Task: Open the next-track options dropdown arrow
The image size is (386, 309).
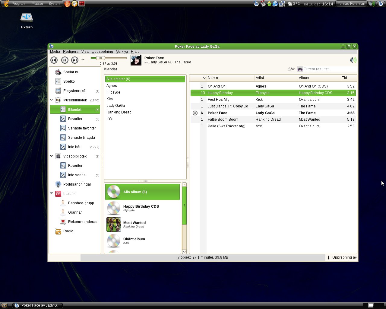Action: pos(83,60)
